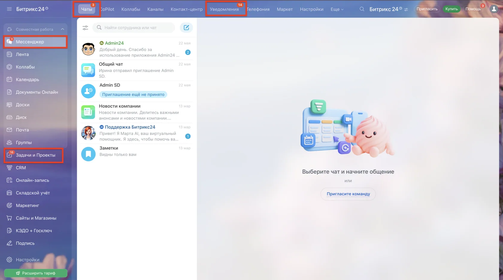Focus the Найти сотрудника или чат field
The width and height of the screenshot is (503, 280).
click(x=134, y=27)
